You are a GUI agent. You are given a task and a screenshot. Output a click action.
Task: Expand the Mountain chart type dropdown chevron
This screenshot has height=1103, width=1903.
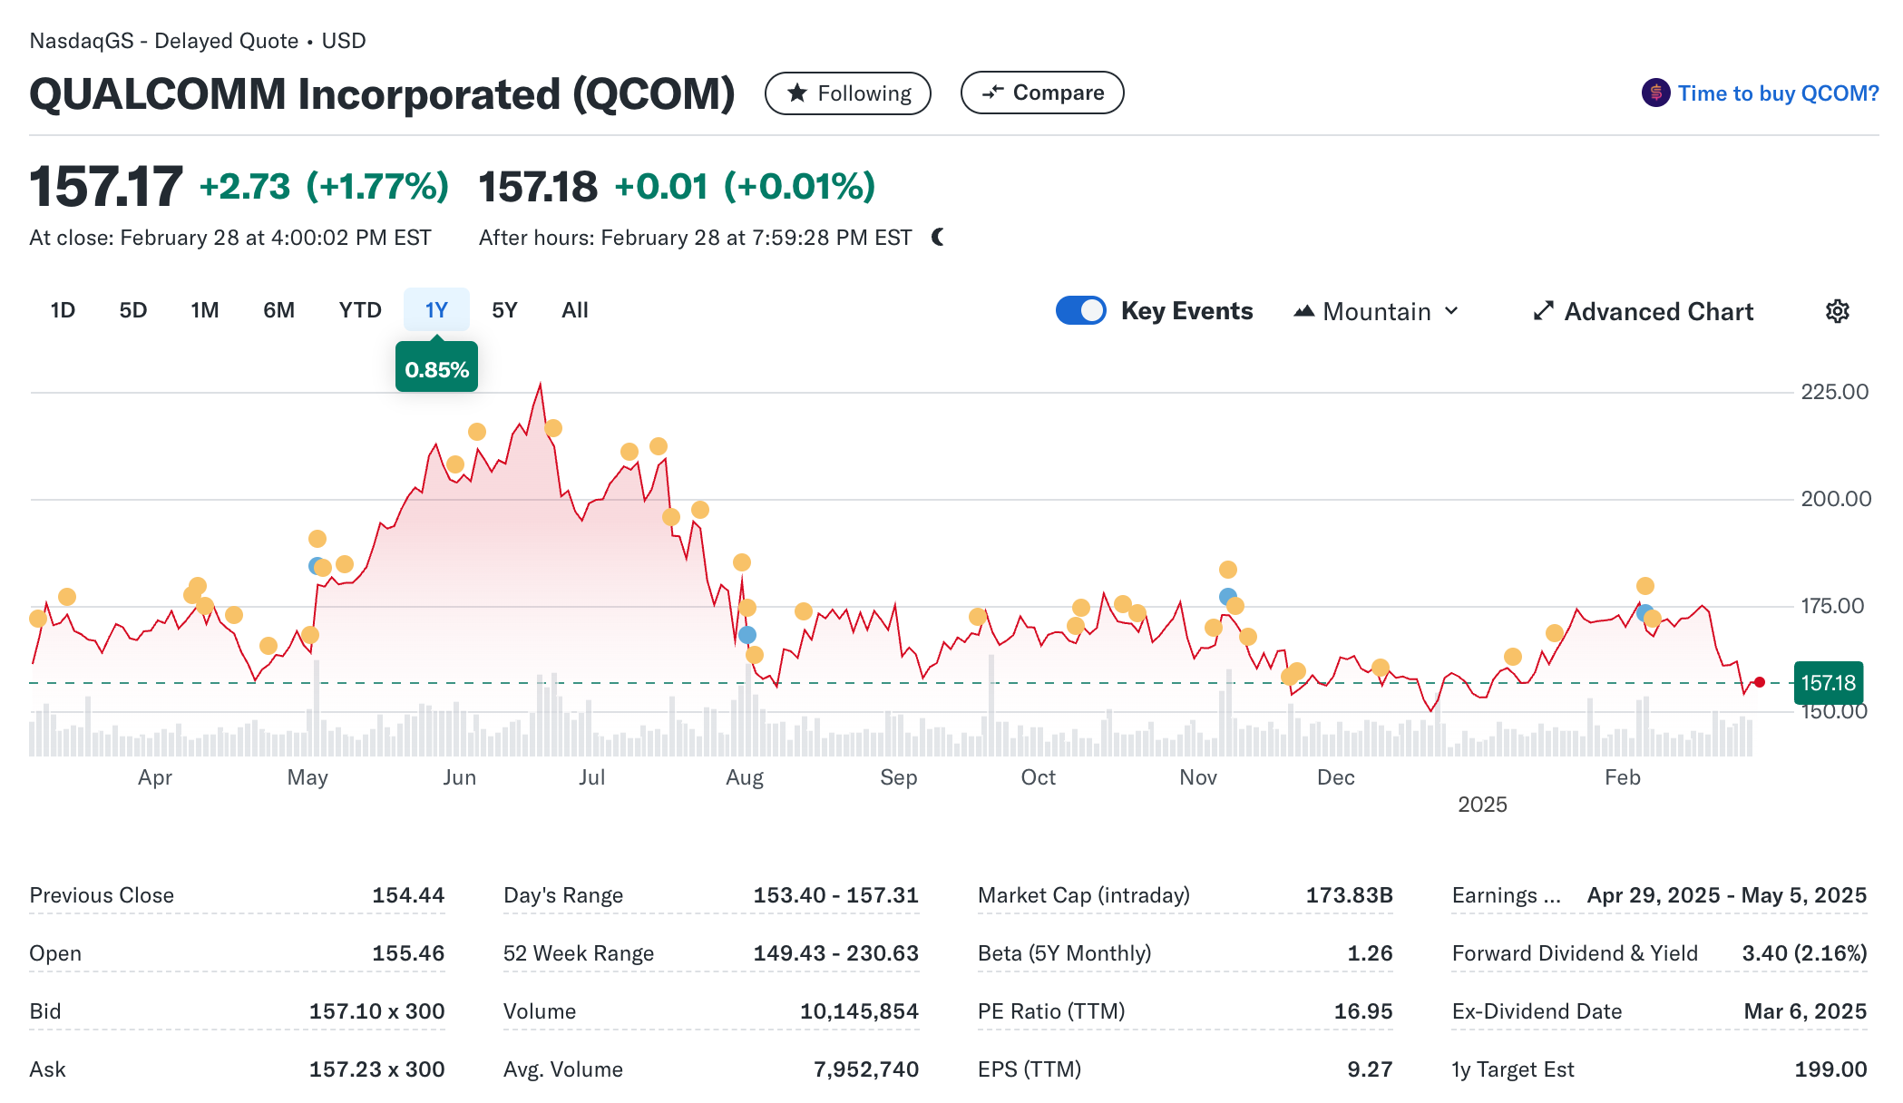pyautogui.click(x=1451, y=311)
